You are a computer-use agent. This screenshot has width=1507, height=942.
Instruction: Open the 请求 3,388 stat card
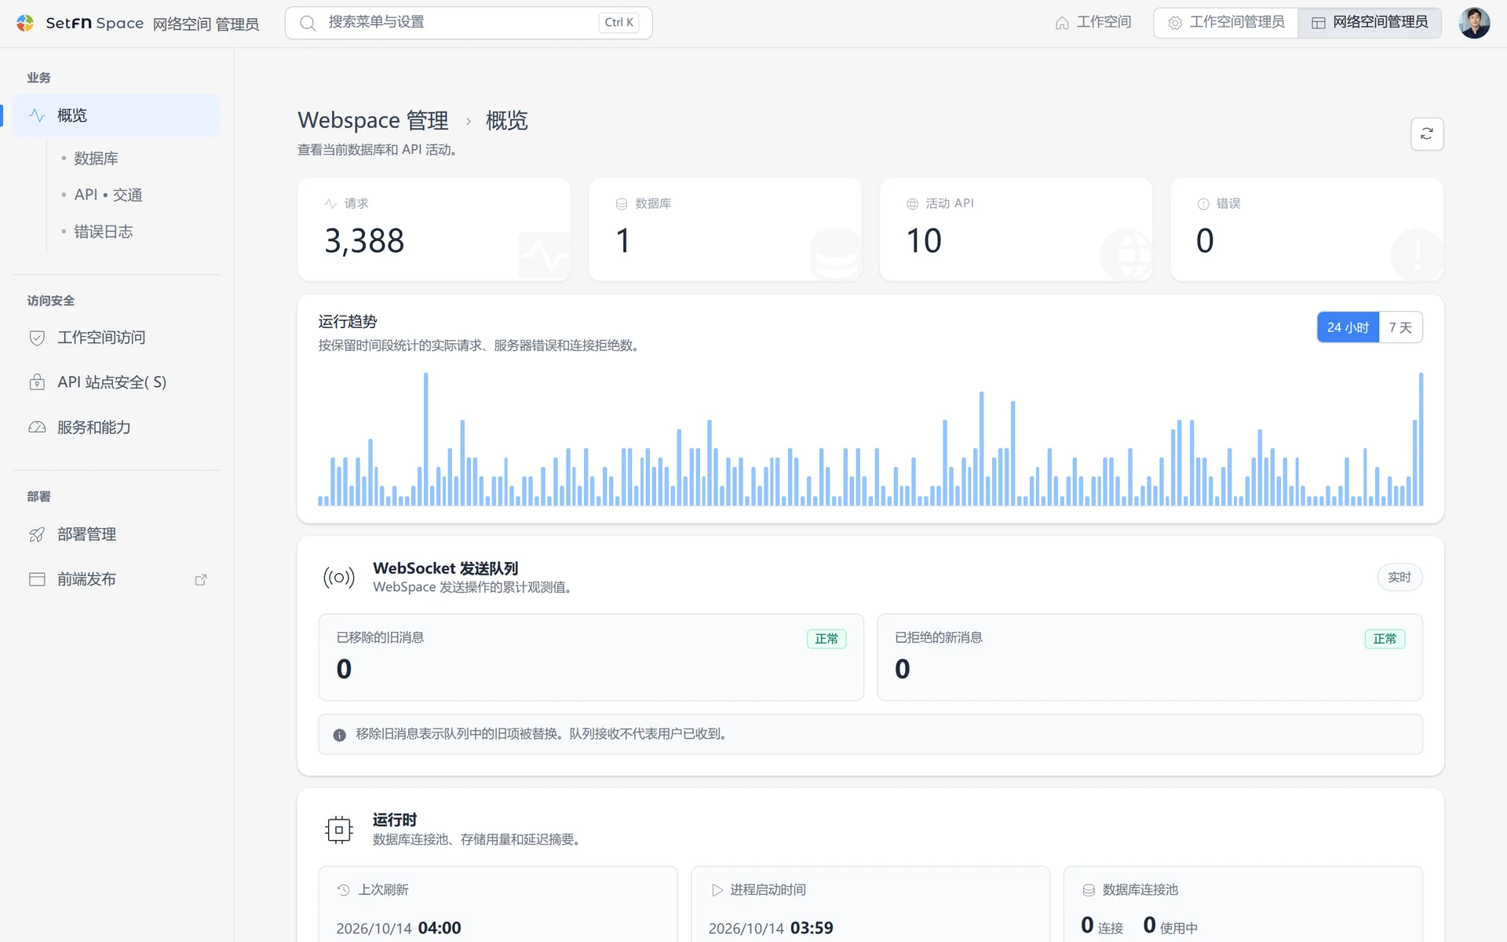click(434, 229)
